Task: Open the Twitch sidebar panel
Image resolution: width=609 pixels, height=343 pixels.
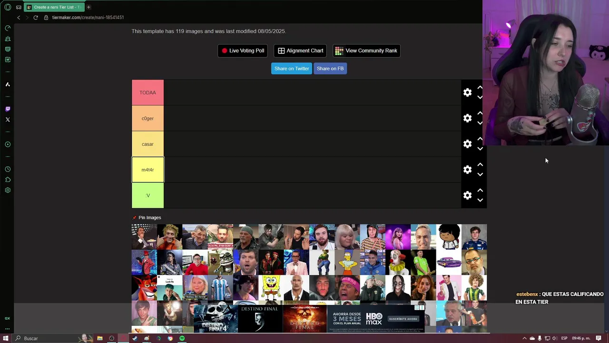Action: [x=8, y=109]
